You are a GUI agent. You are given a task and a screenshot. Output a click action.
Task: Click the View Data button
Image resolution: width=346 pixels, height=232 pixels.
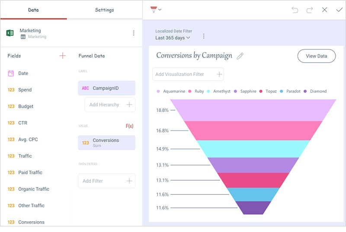coord(316,56)
